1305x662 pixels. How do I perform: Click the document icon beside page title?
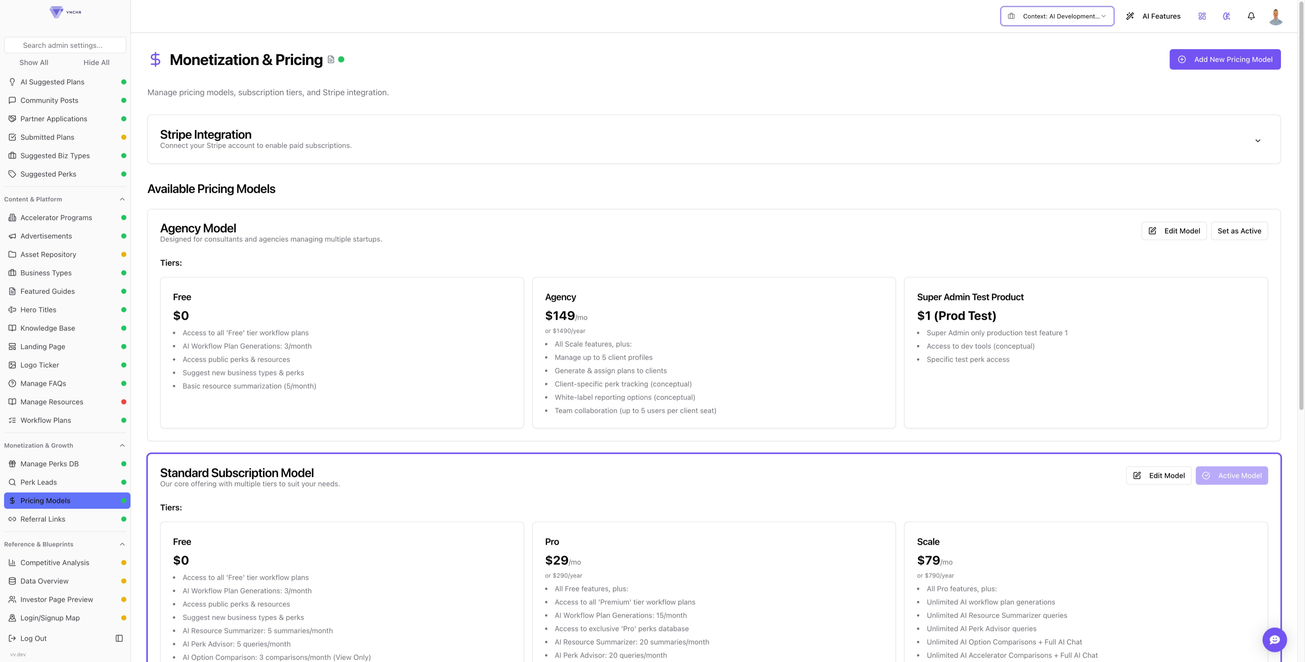tap(331, 59)
